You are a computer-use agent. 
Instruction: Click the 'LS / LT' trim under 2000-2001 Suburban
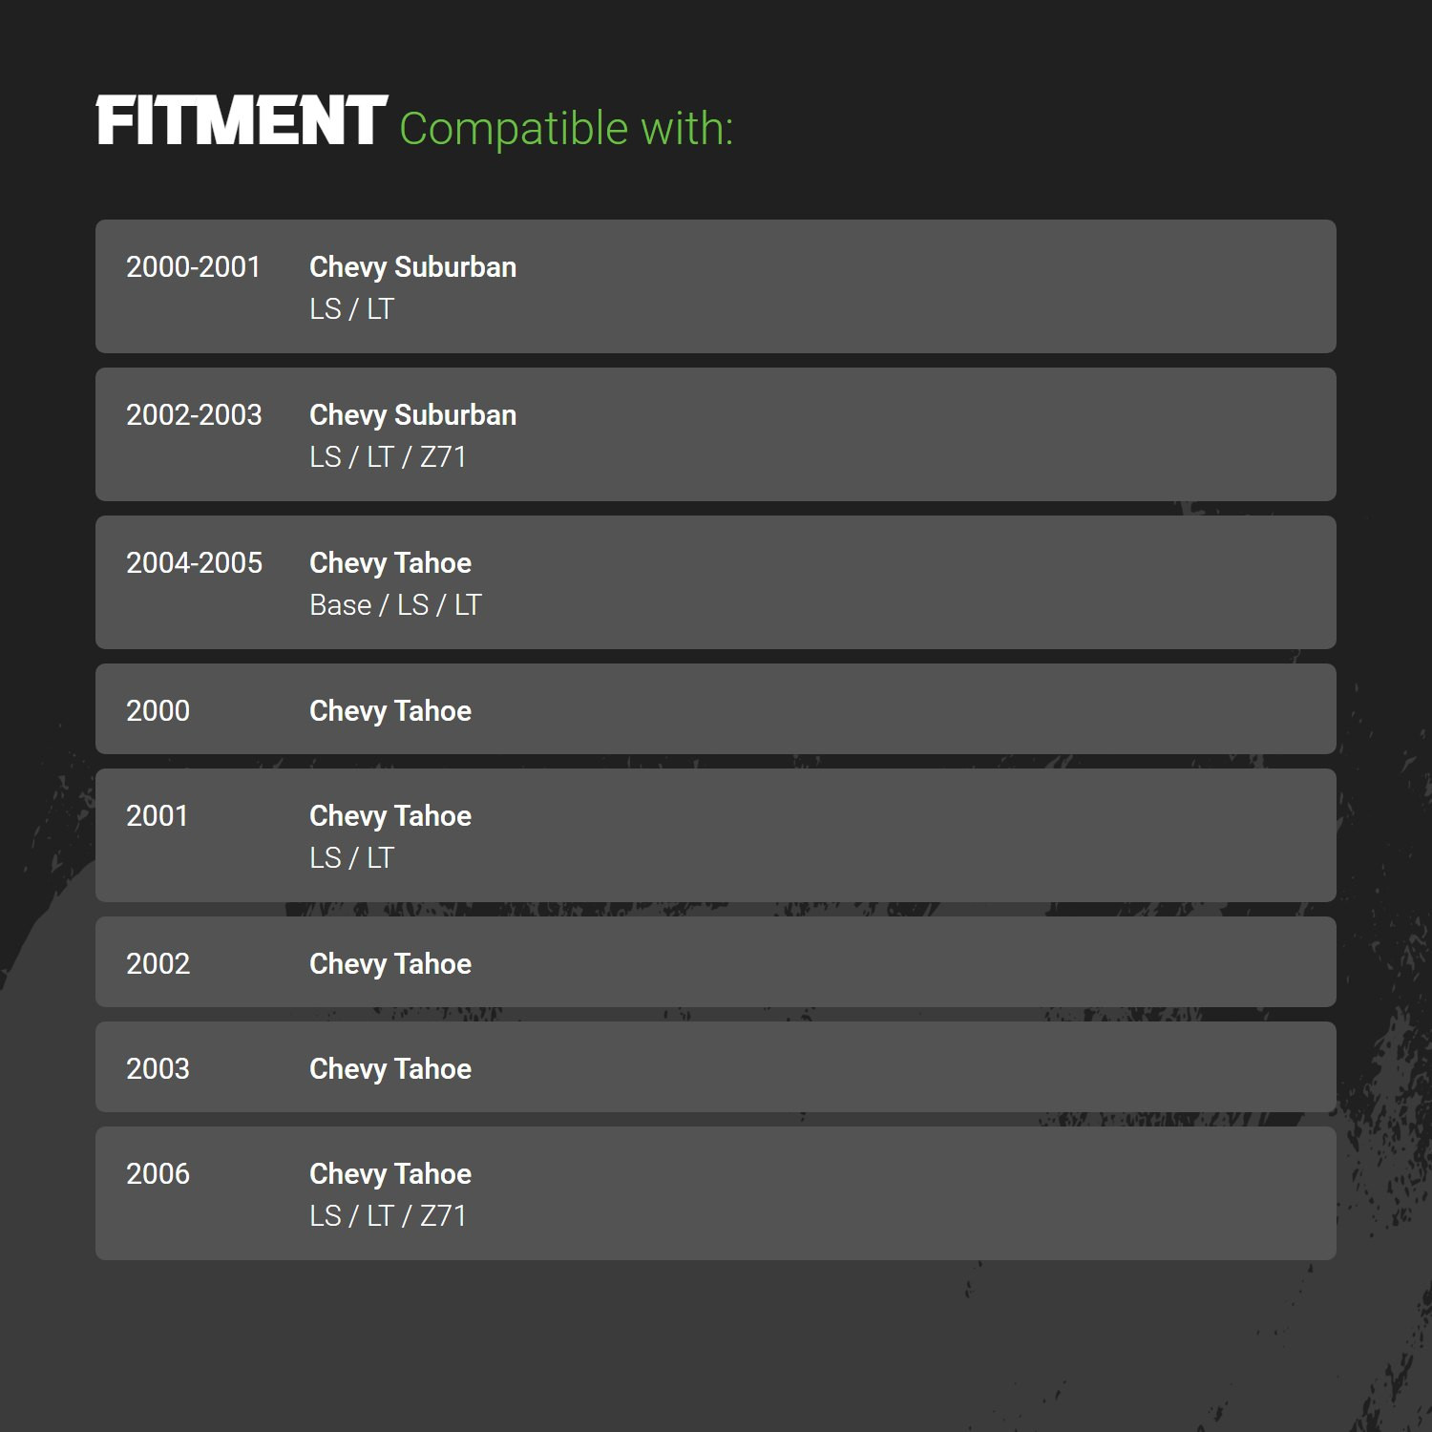pos(351,309)
